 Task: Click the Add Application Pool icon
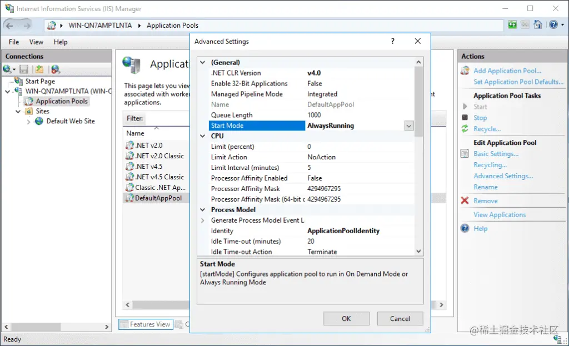click(465, 71)
